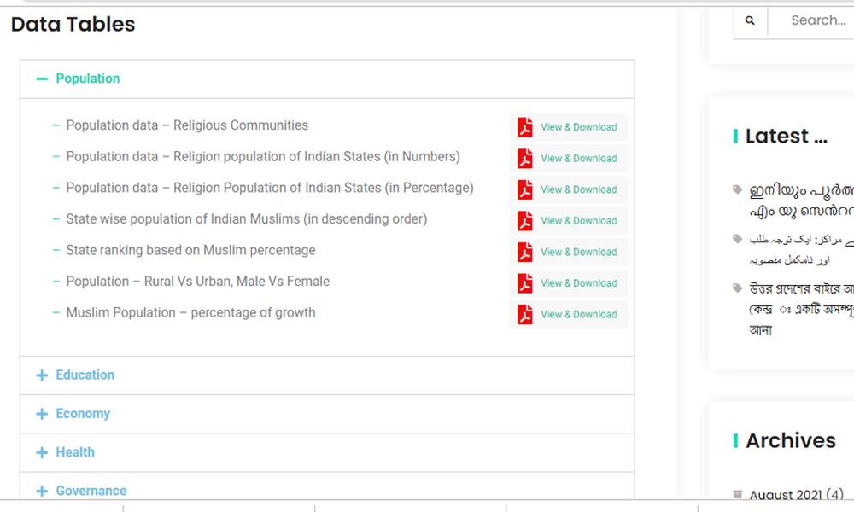Open View & Download for Muslim growth percentage
The width and height of the screenshot is (854, 512).
578,314
